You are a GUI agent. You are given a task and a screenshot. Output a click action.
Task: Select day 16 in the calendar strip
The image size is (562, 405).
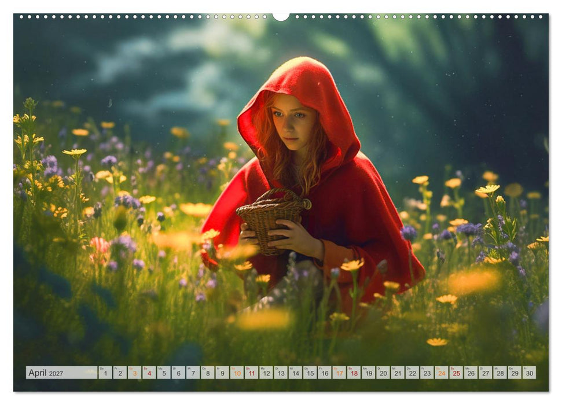tap(325, 373)
